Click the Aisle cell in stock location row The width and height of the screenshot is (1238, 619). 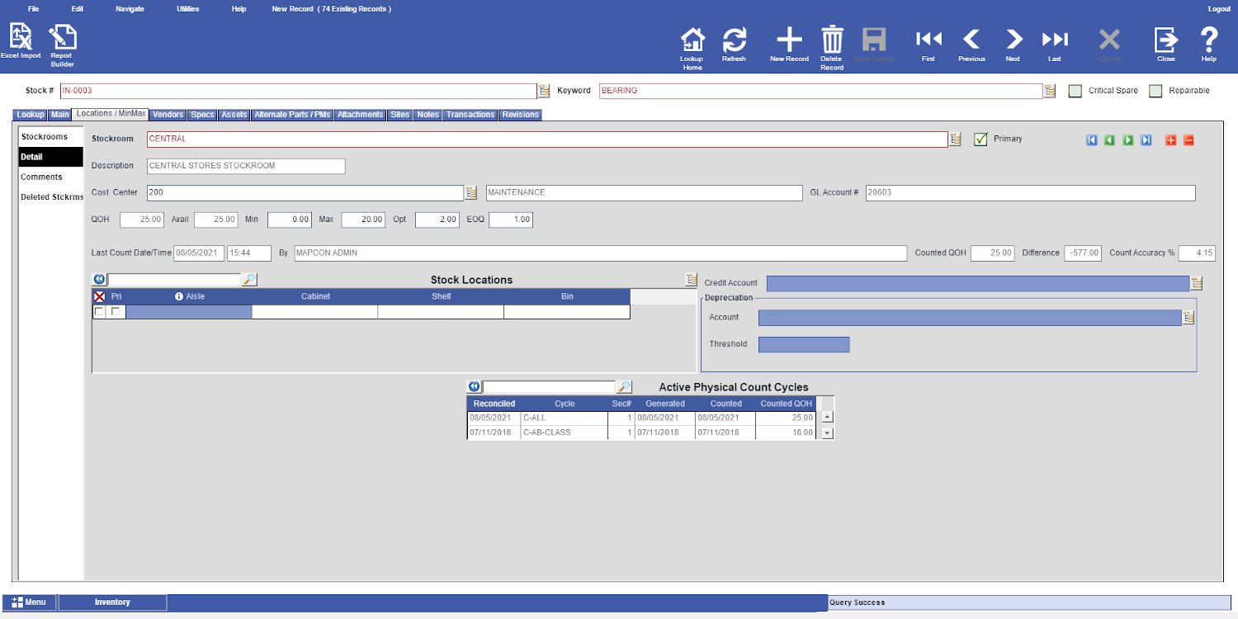coord(189,312)
